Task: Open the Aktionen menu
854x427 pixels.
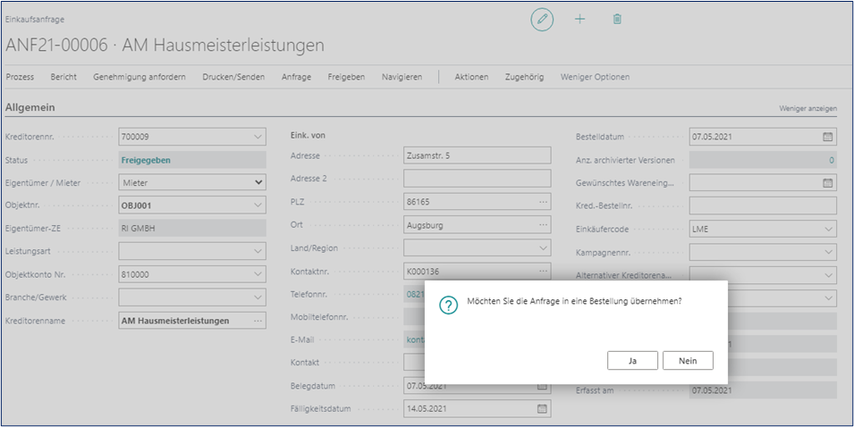Action: 471,77
